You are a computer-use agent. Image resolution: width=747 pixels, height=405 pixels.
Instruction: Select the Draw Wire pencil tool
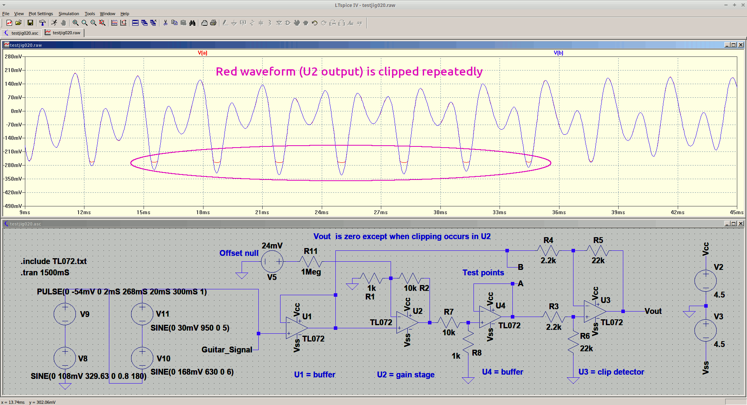225,23
